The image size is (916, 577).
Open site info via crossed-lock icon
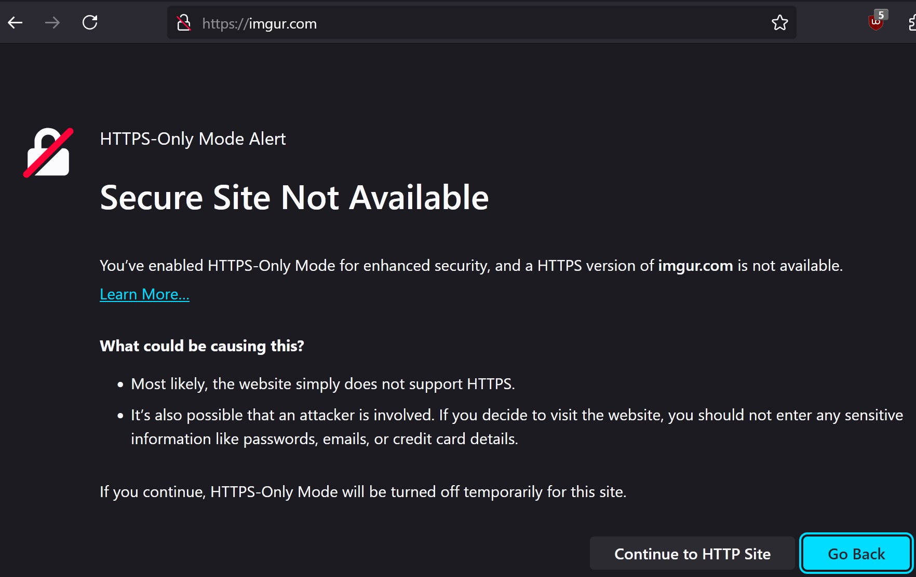click(x=183, y=23)
